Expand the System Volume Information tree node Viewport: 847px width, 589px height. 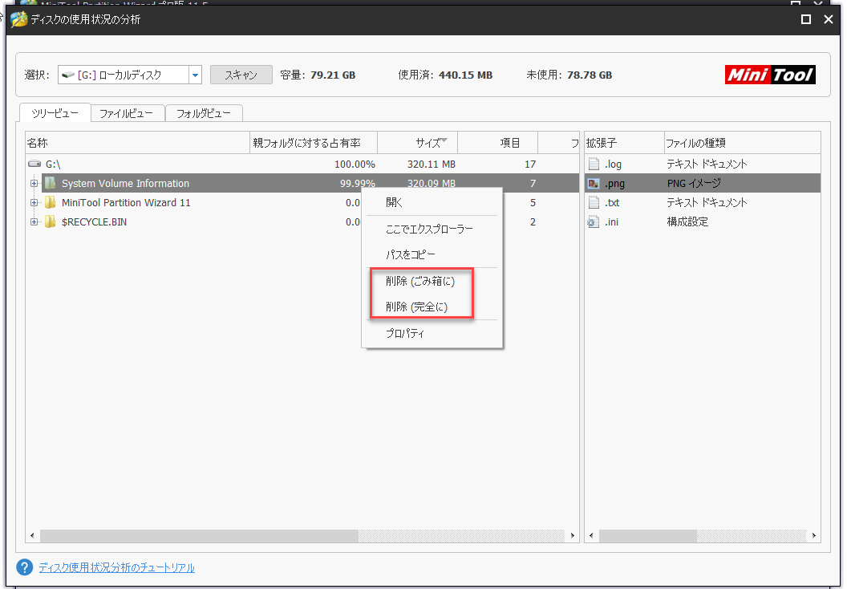click(x=33, y=183)
